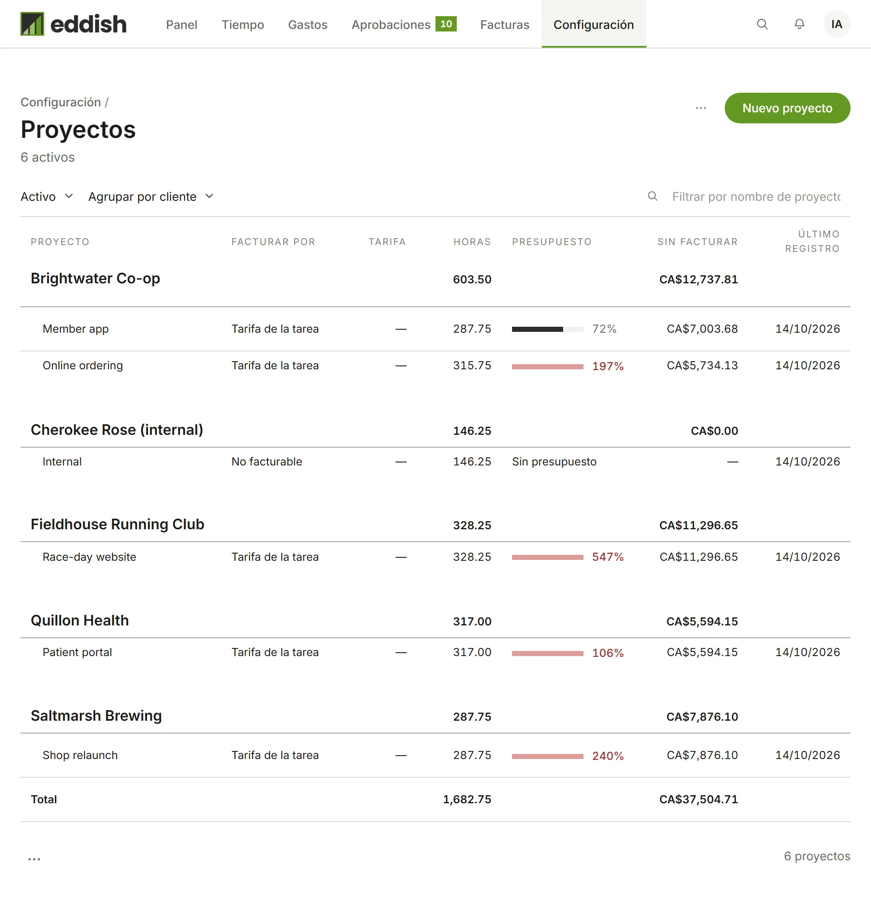Image resolution: width=871 pixels, height=919 pixels.
Task: Click the No facturable cell
Action: 267,462
